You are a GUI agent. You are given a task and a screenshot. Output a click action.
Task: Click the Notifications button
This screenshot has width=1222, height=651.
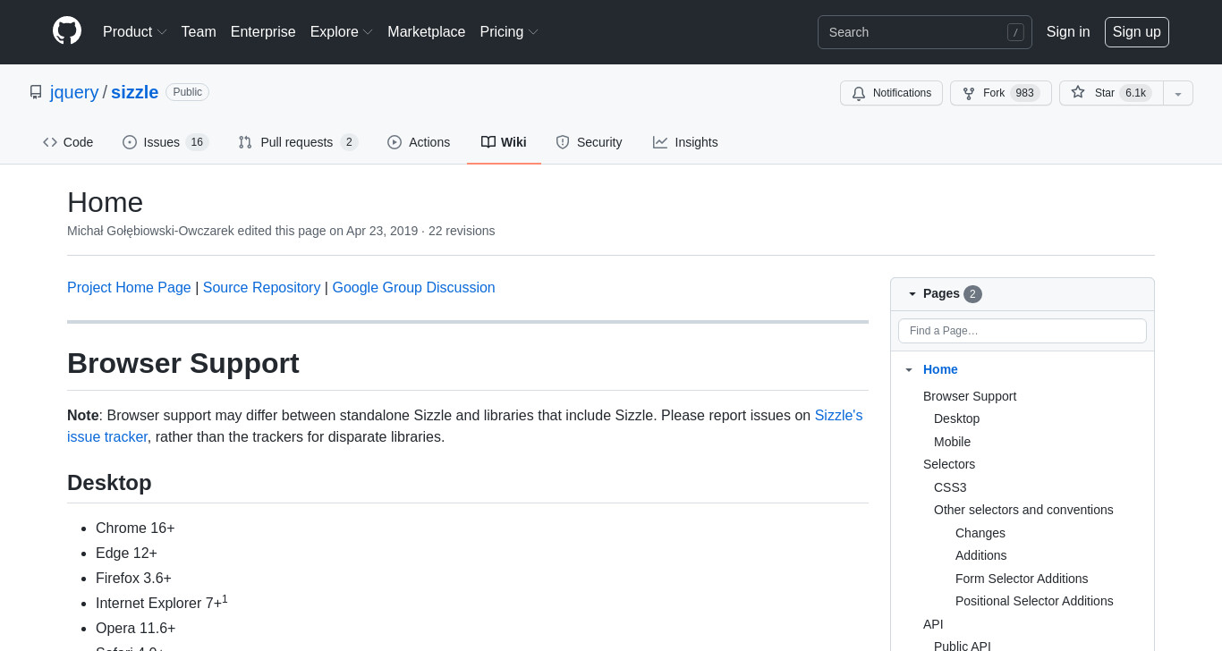coord(891,93)
